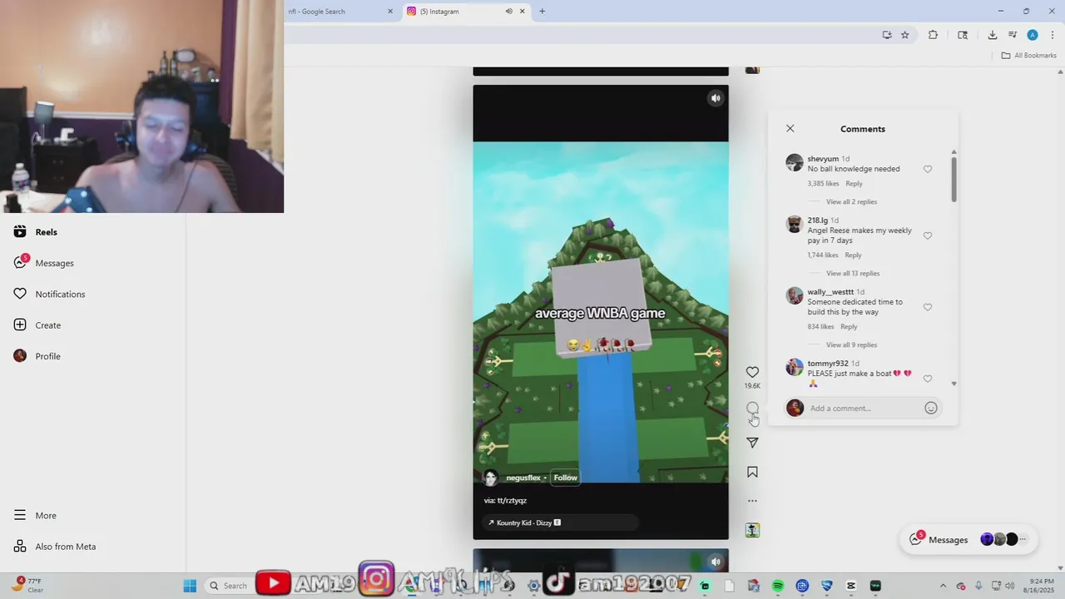Image resolution: width=1065 pixels, height=599 pixels.
Task: Expand View all 13 replies
Action: [853, 274]
